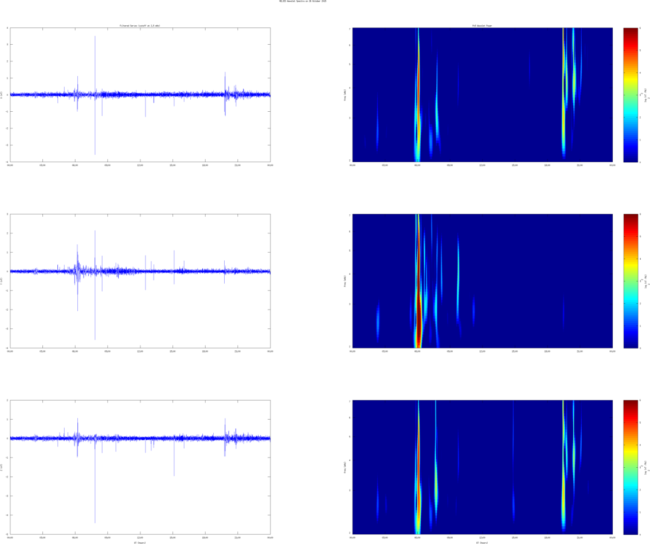650x544 pixels.
Task: Click the colorbar of the Y-component spectrogram
Action: [x=631, y=281]
